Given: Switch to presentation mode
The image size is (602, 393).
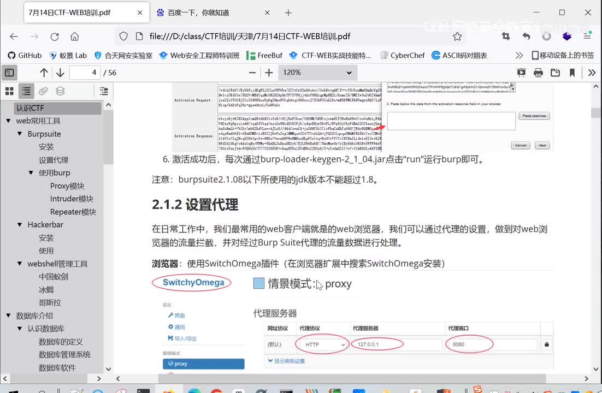Looking at the screenshot, I should click(521, 73).
